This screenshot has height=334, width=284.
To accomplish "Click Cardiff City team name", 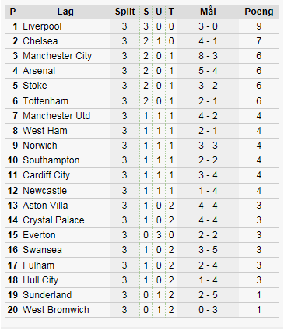I will (47, 175).
